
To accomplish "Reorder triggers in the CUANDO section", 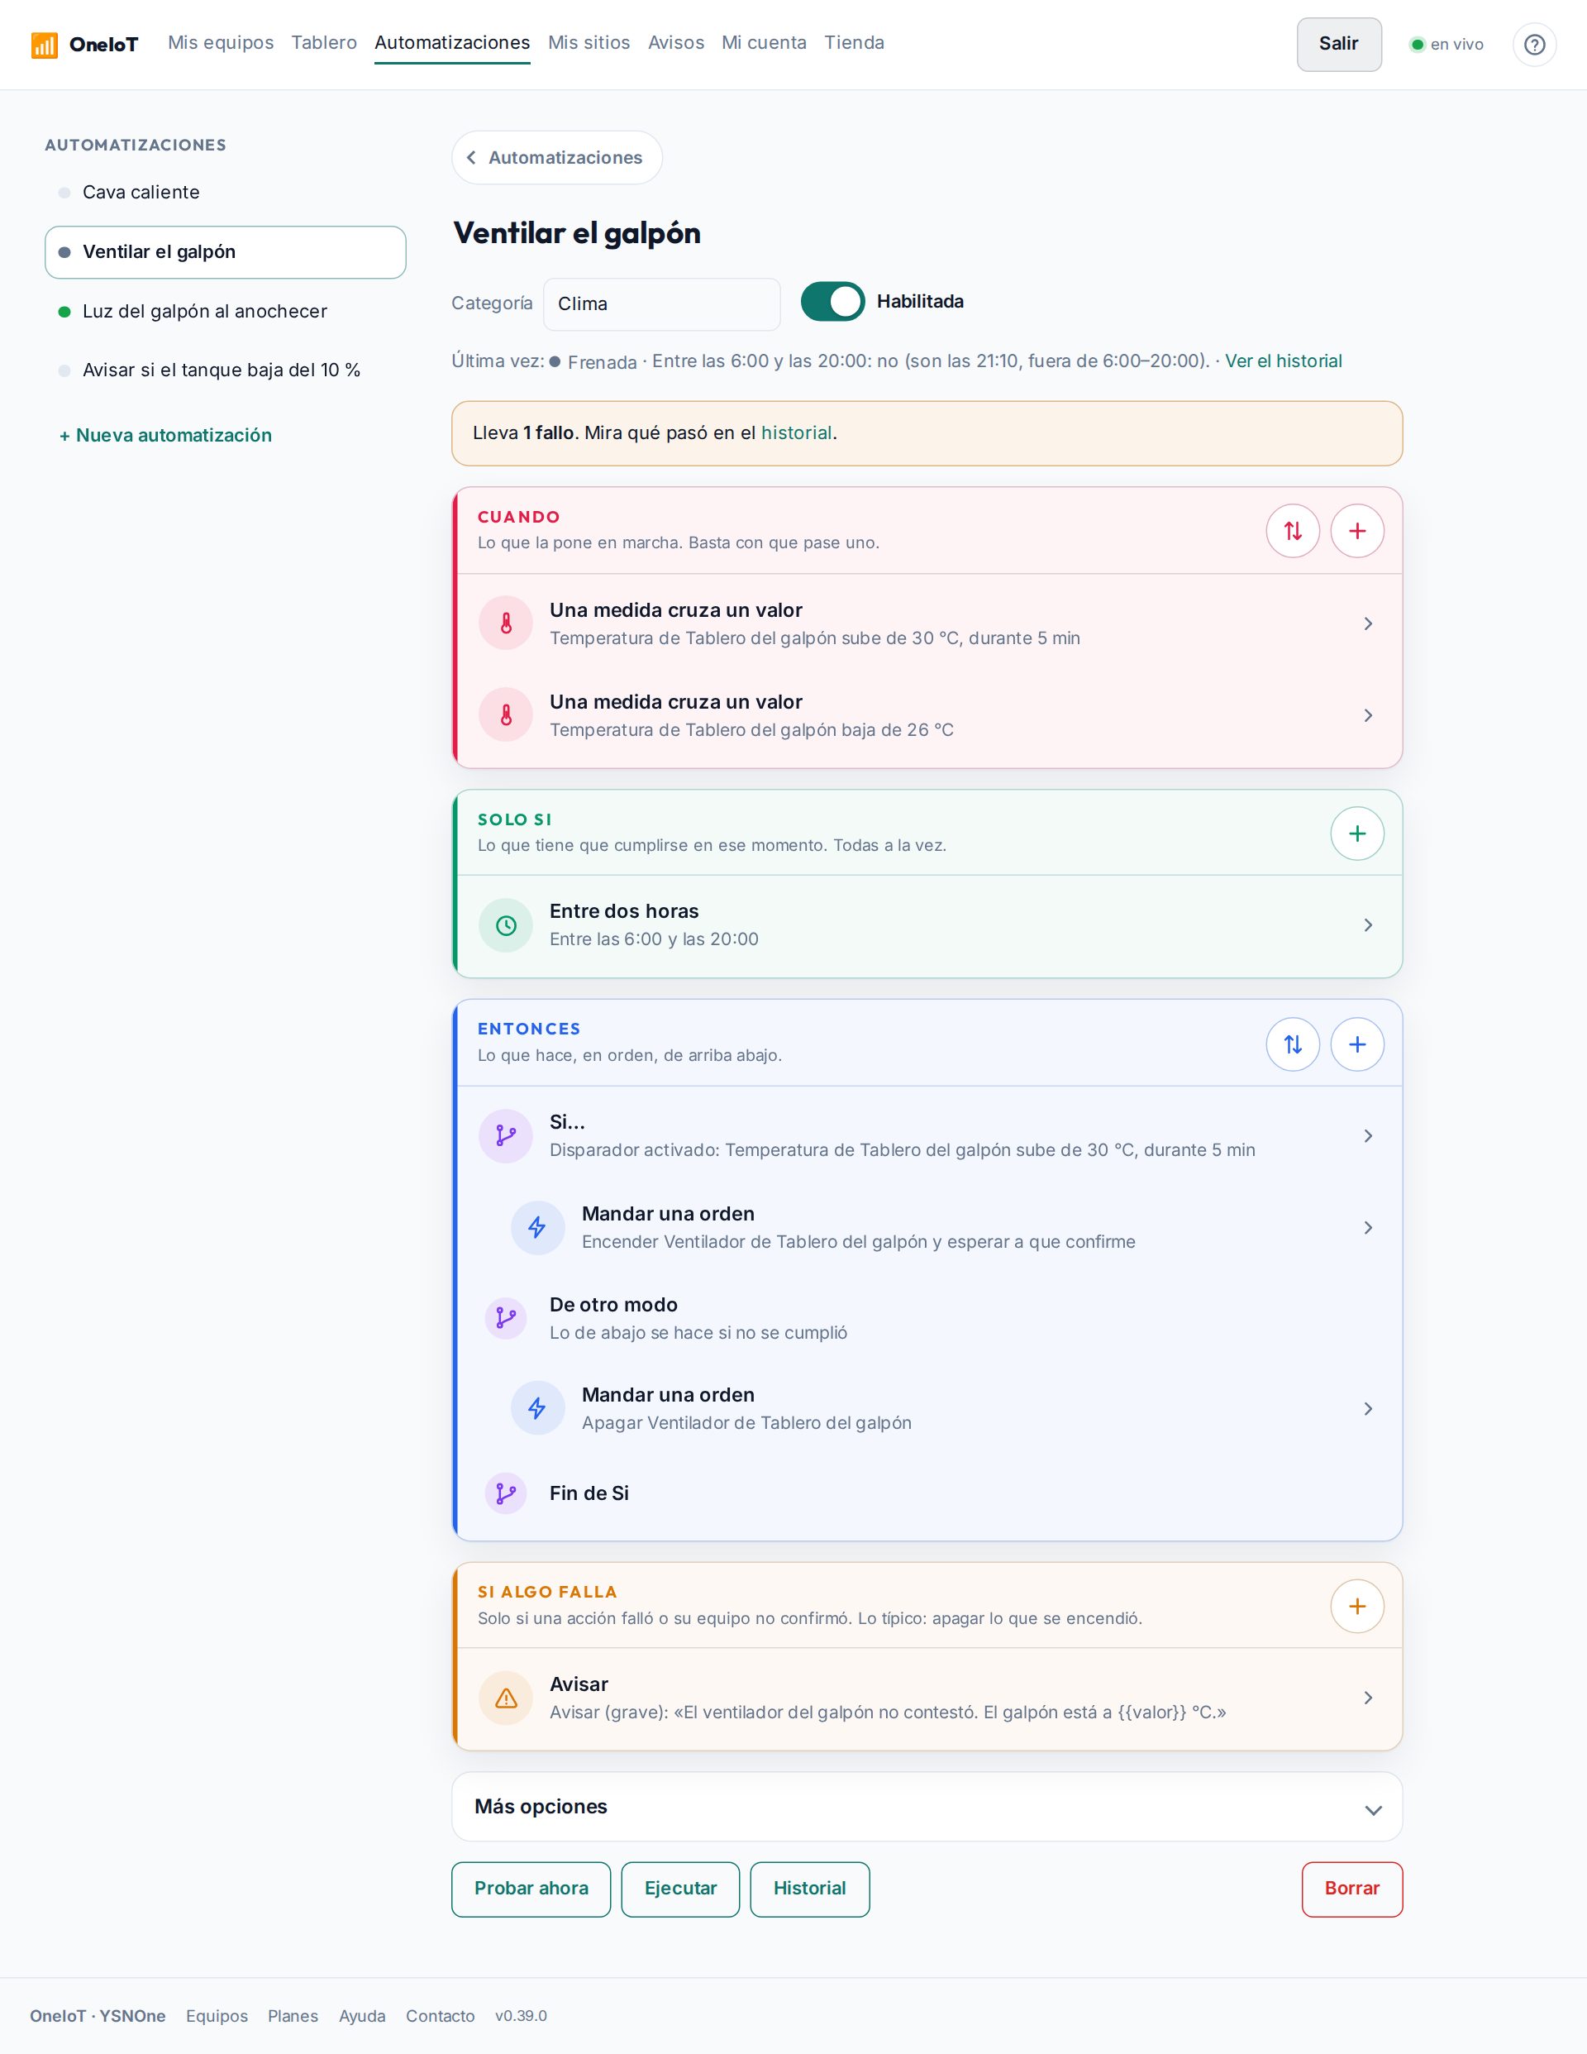I will (x=1293, y=530).
